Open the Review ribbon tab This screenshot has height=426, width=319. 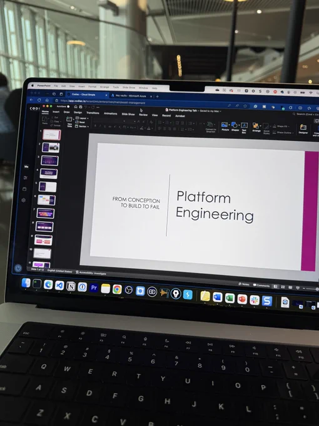[143, 115]
